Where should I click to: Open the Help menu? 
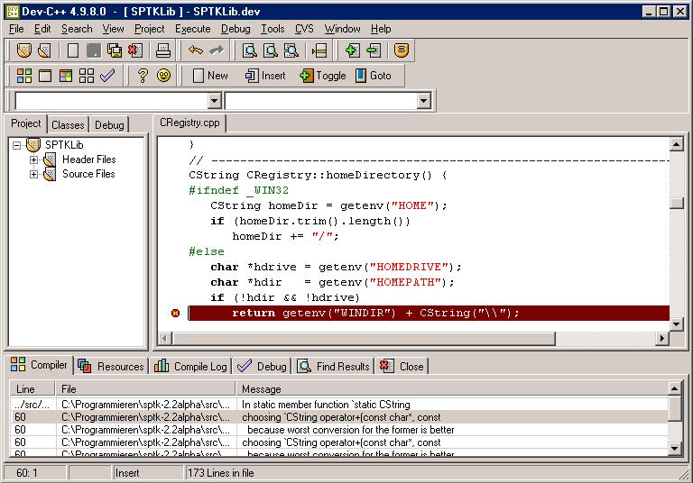pos(381,29)
